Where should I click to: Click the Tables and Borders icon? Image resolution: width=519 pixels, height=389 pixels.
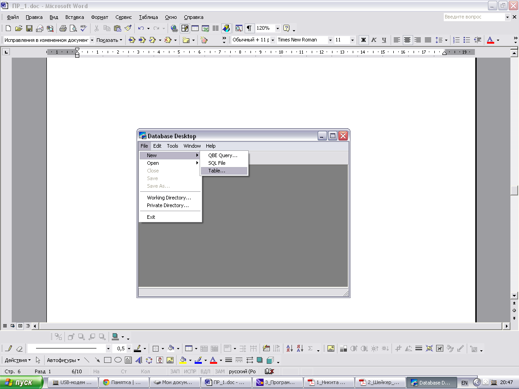(185, 28)
